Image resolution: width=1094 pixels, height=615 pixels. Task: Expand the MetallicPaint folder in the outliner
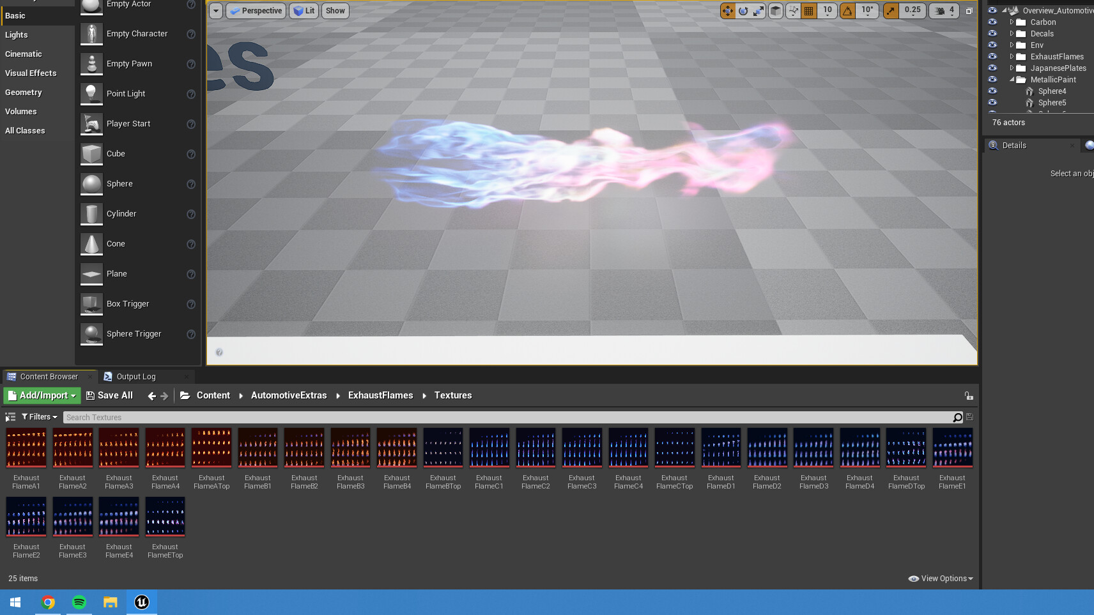pos(1012,79)
